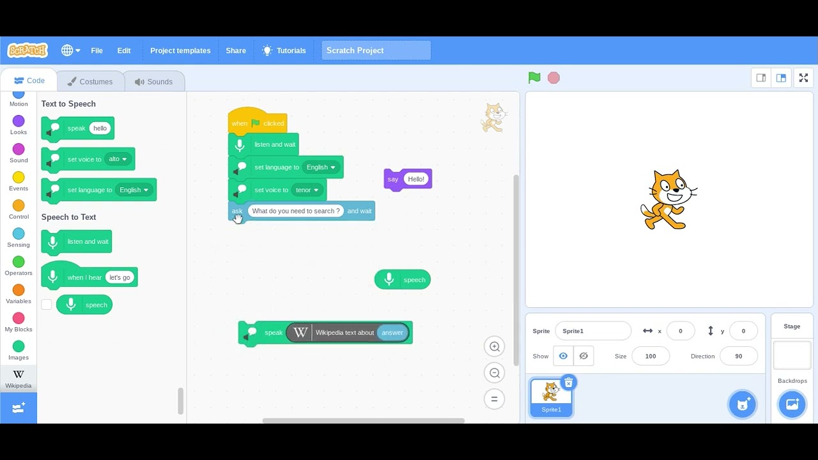Switch to the Code tab
818x460 pixels.
[x=29, y=80]
